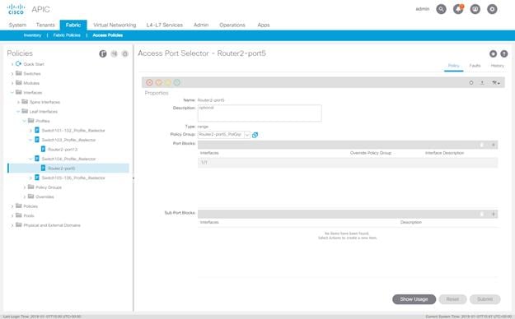Go to Inventory submenu
Viewport: 515px width, 319px height.
click(x=32, y=35)
